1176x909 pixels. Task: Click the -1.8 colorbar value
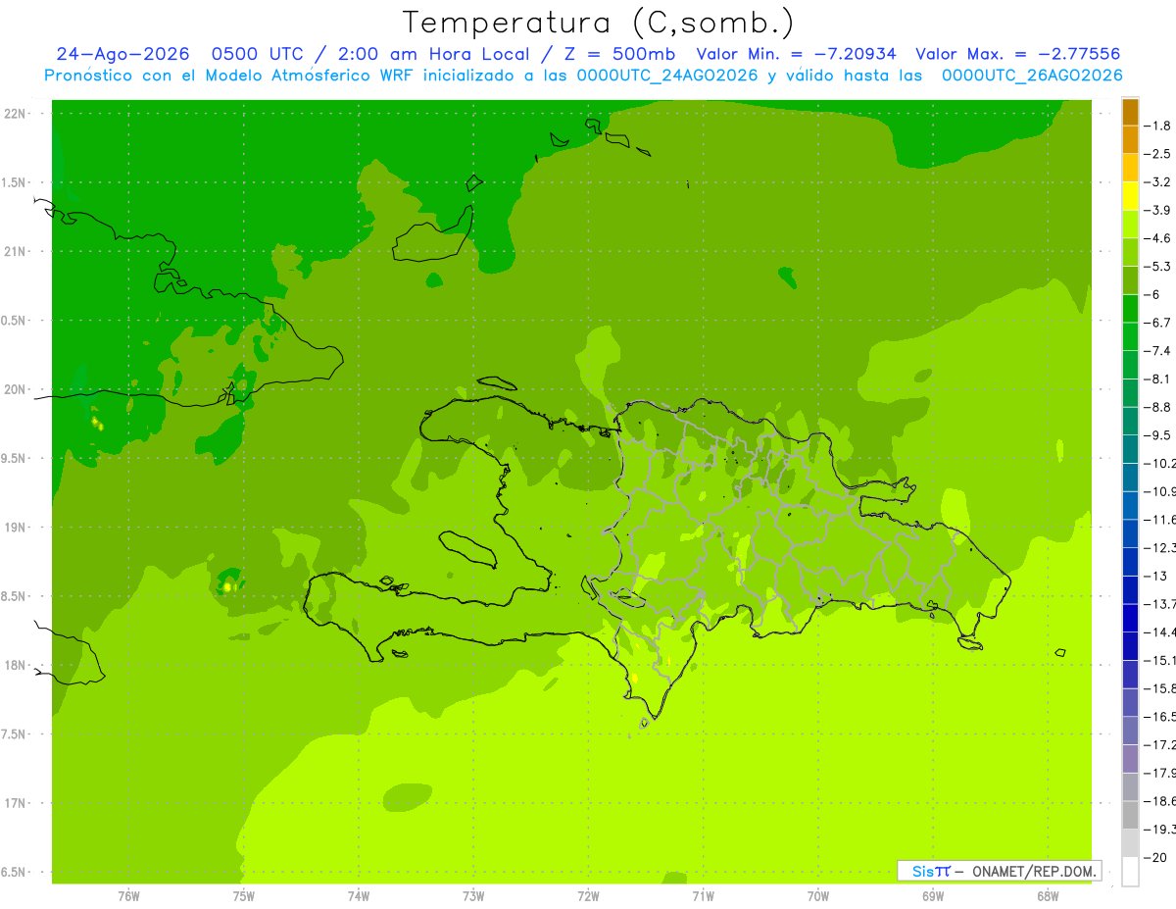1158,126
